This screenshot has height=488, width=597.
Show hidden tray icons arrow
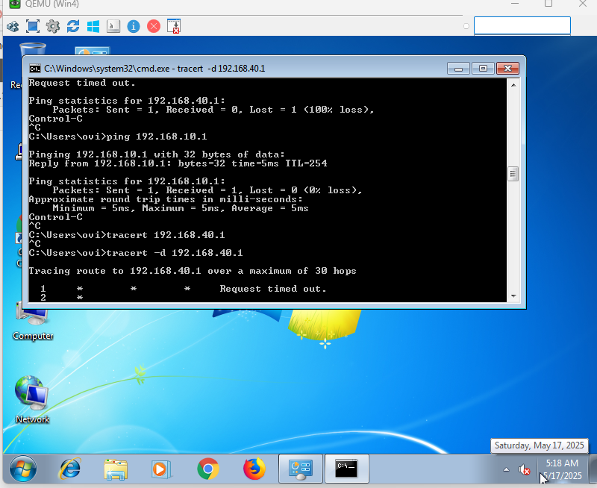506,470
